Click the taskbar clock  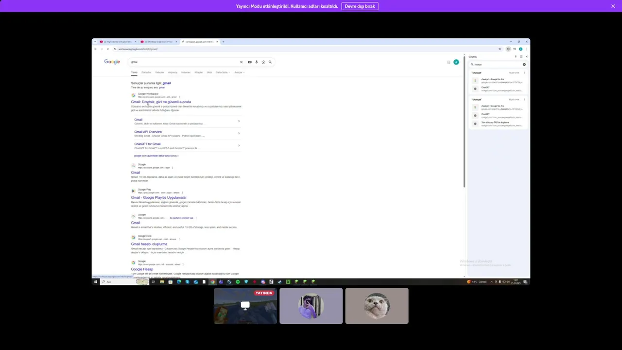pos(516,281)
